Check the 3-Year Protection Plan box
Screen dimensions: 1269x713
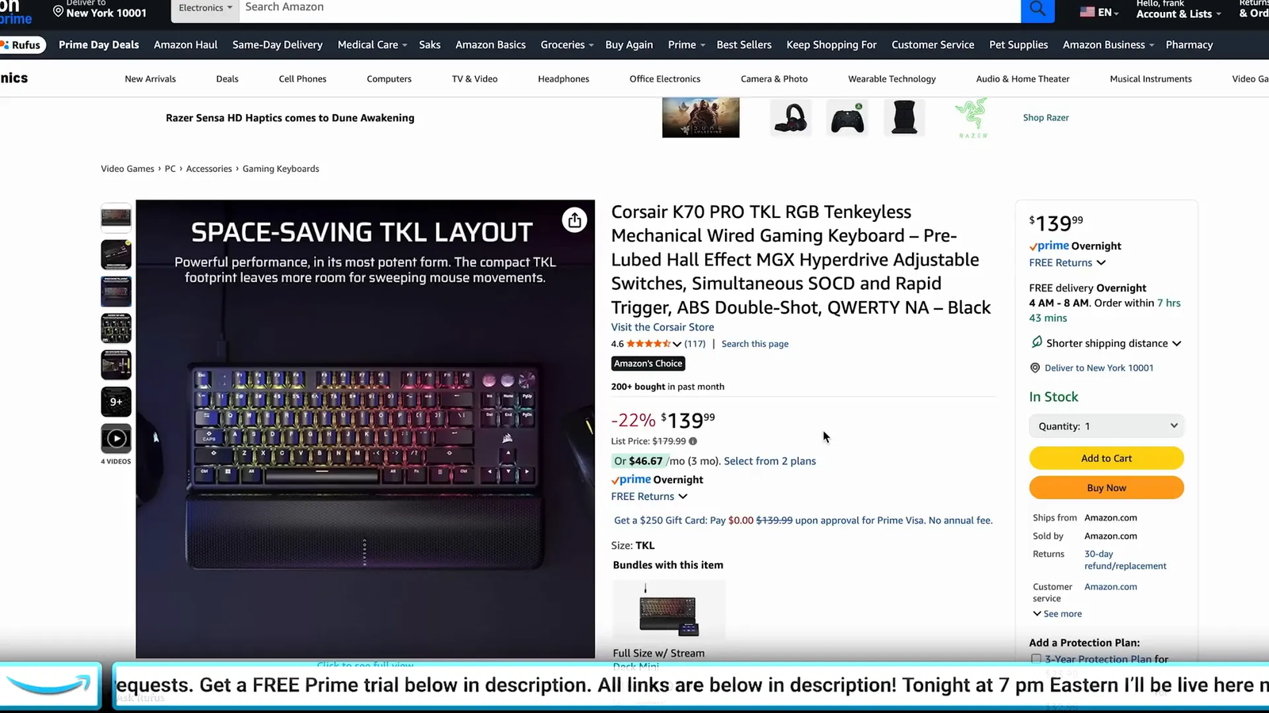pyautogui.click(x=1036, y=659)
